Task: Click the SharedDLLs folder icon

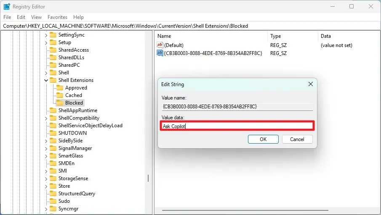Action: (53, 58)
